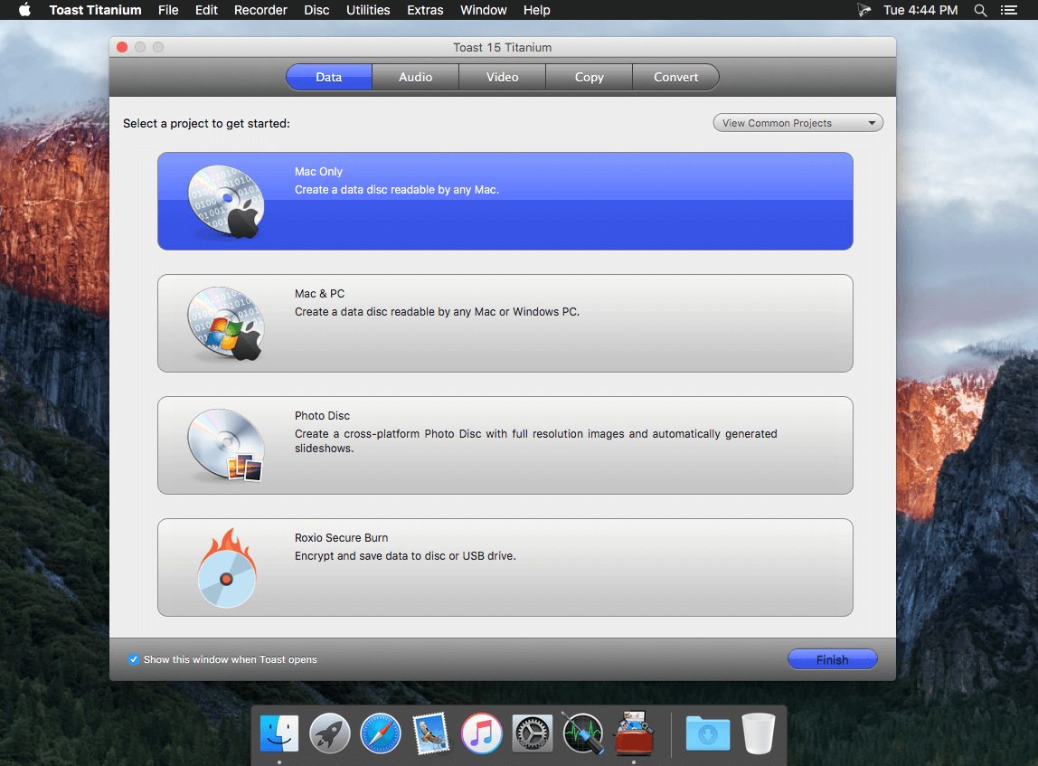Click the Photo Disc icon

(x=226, y=445)
